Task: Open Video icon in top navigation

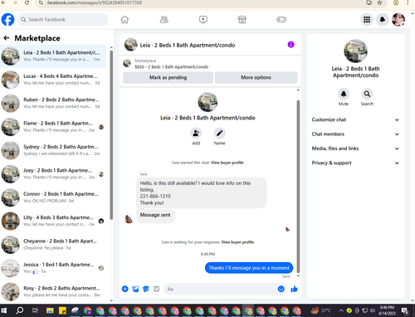Action: coord(203,20)
